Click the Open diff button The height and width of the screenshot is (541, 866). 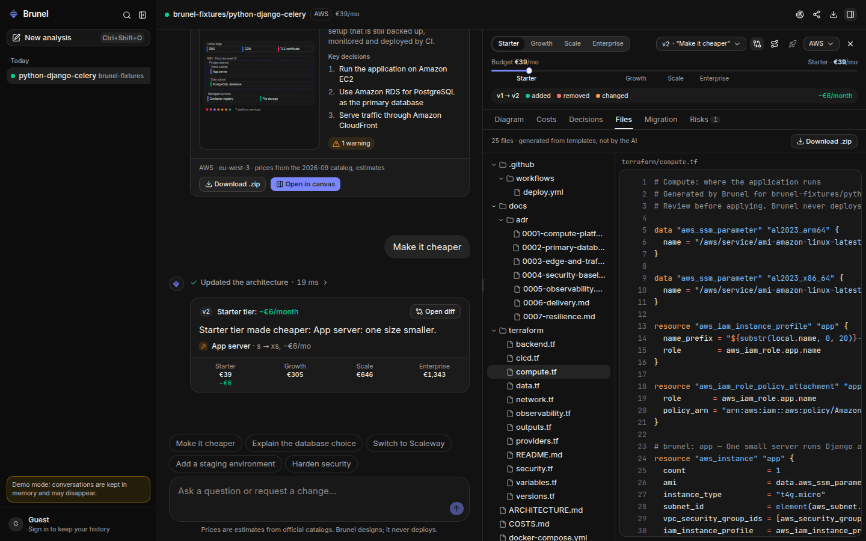pyautogui.click(x=435, y=311)
